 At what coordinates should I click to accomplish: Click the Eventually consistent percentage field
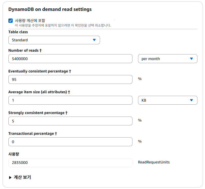tap(70, 80)
